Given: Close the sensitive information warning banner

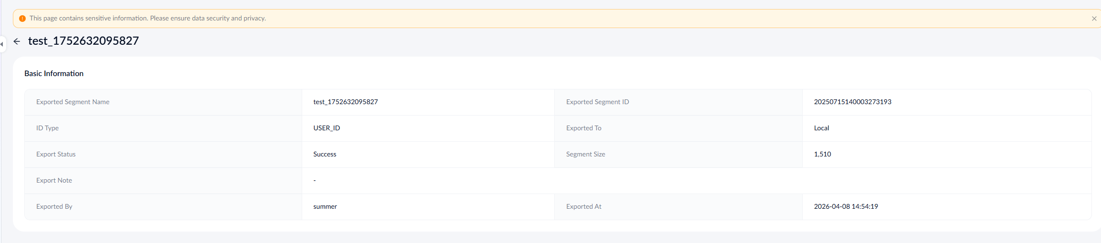Looking at the screenshot, I should pos(1094,19).
